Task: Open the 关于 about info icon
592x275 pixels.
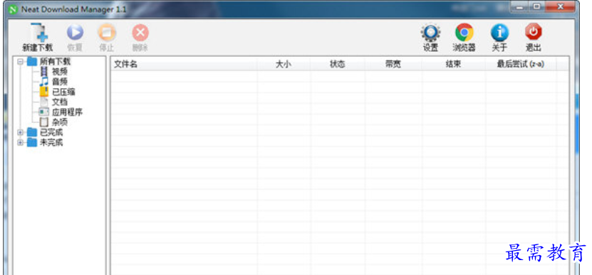Action: (x=499, y=37)
